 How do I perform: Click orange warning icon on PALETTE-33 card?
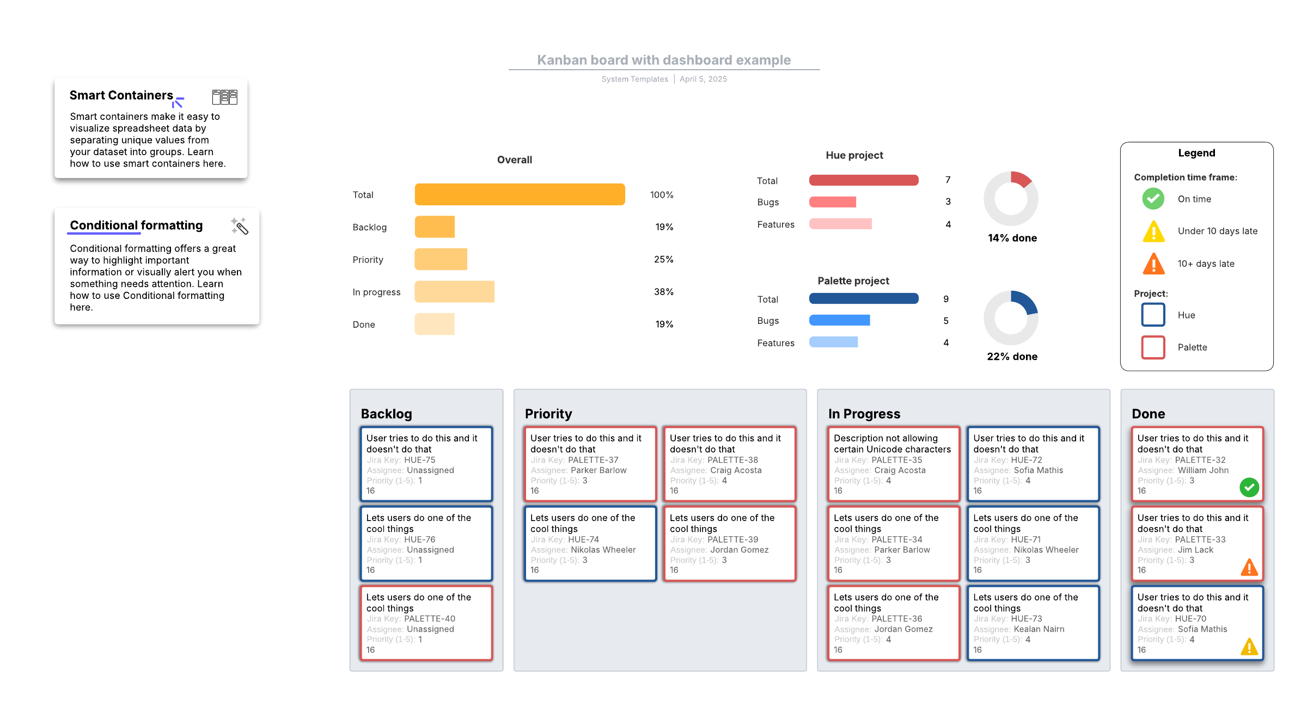point(1249,567)
